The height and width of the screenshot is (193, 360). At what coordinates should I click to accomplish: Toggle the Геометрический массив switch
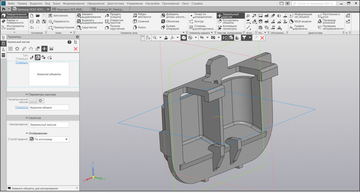[37, 100]
